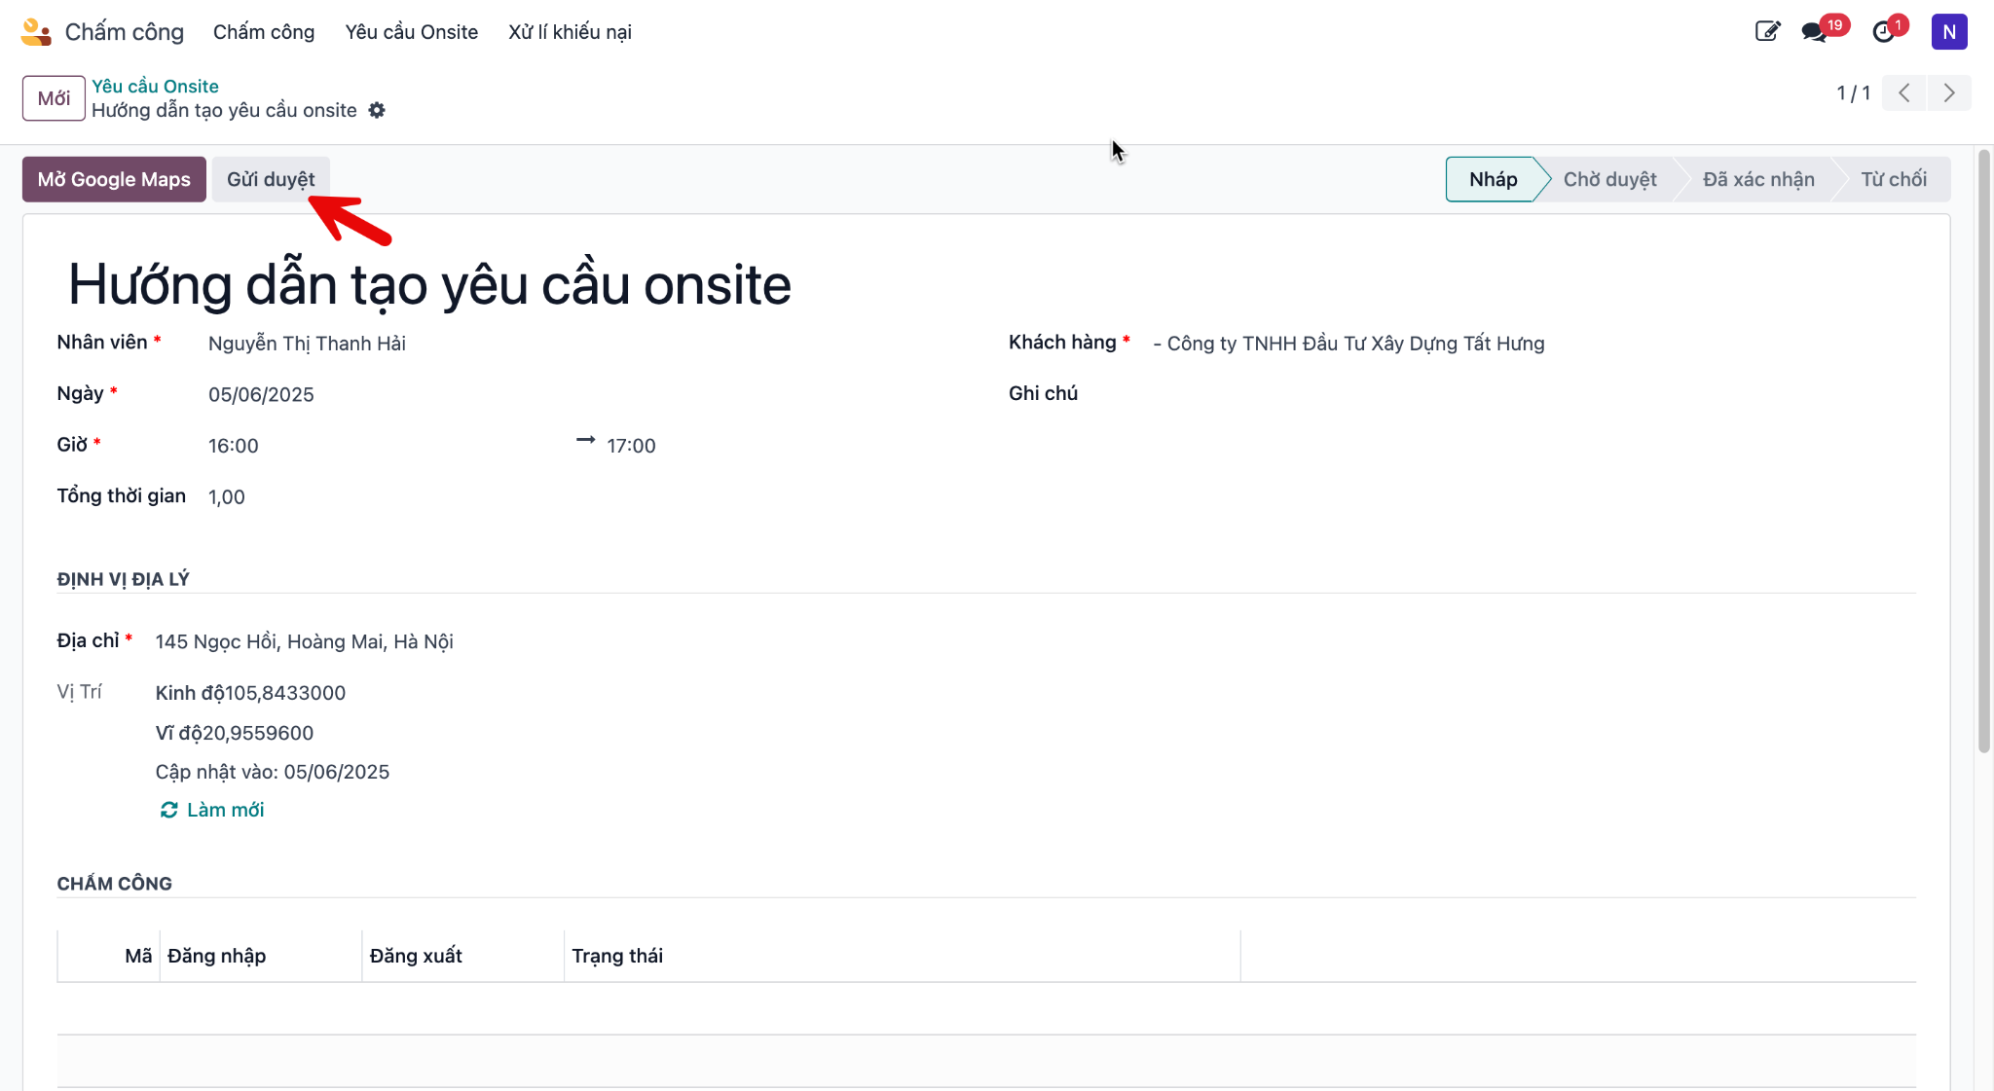
Task: Select Từ chối status stage
Action: point(1894,179)
